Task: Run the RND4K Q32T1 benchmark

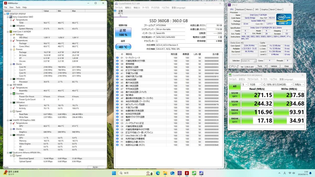Action: [235, 112]
